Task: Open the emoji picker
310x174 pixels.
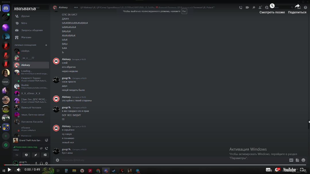Action: pyautogui.click(x=303, y=160)
